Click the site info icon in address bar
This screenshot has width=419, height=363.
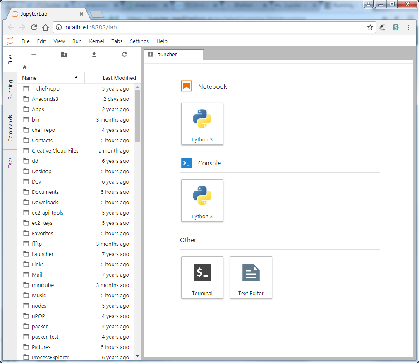(58, 27)
